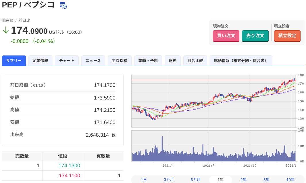Click the calendar check icon beside ペプシコ
This screenshot has width=306, height=183.
pos(63,5)
